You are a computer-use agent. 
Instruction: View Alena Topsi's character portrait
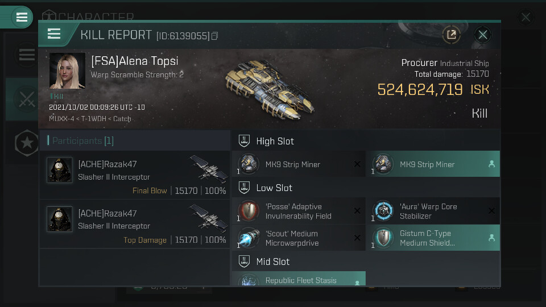(67, 71)
